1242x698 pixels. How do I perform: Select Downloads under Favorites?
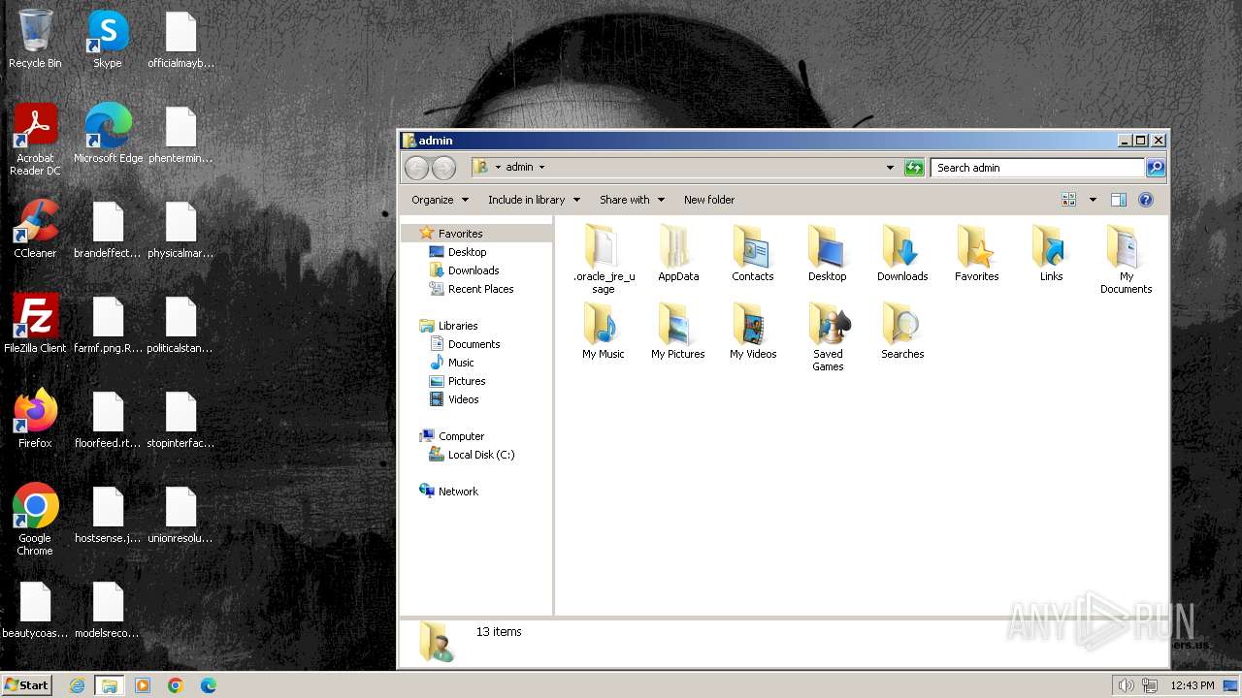point(473,270)
